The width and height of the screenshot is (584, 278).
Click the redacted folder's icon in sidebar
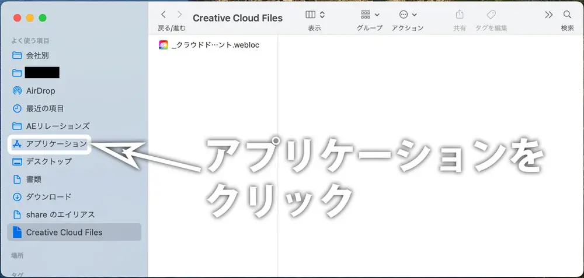click(17, 73)
